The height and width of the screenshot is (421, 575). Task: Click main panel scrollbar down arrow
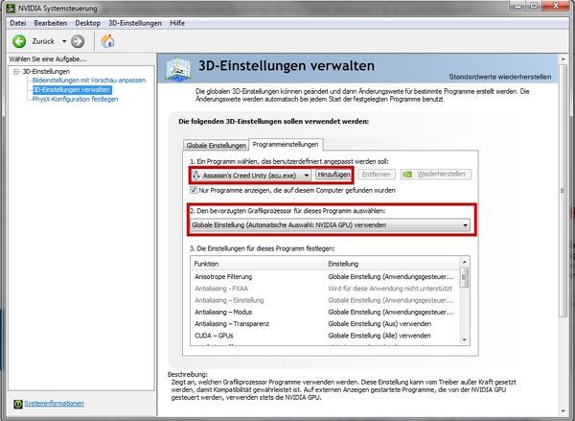[563, 411]
